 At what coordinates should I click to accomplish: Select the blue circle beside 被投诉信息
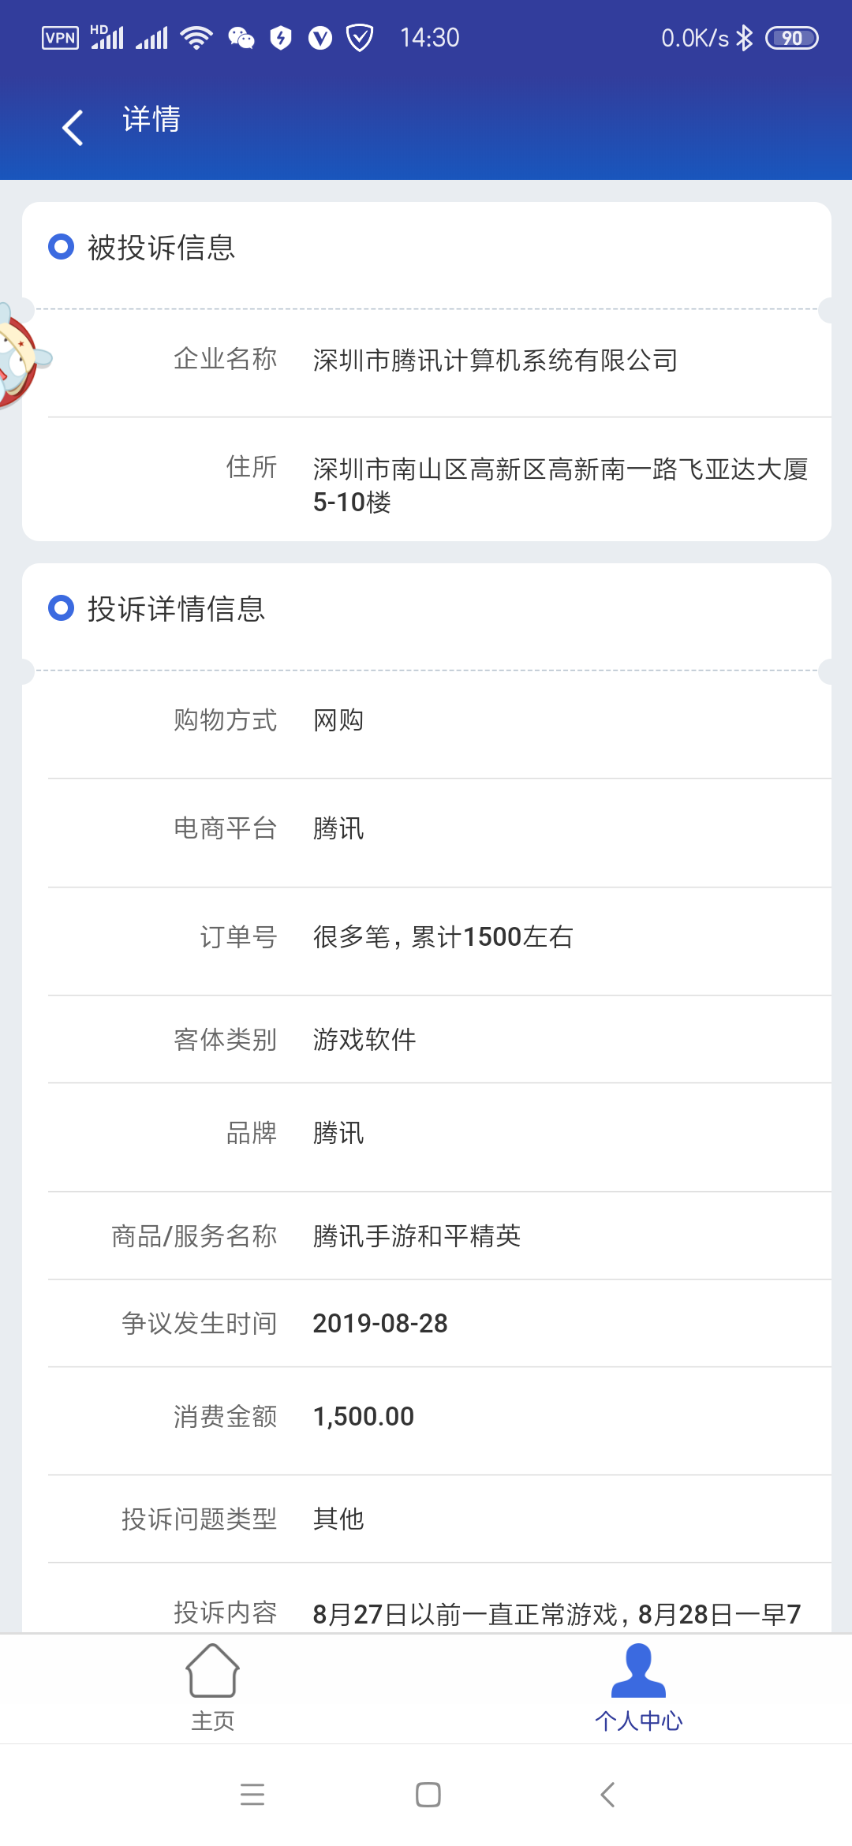point(61,247)
